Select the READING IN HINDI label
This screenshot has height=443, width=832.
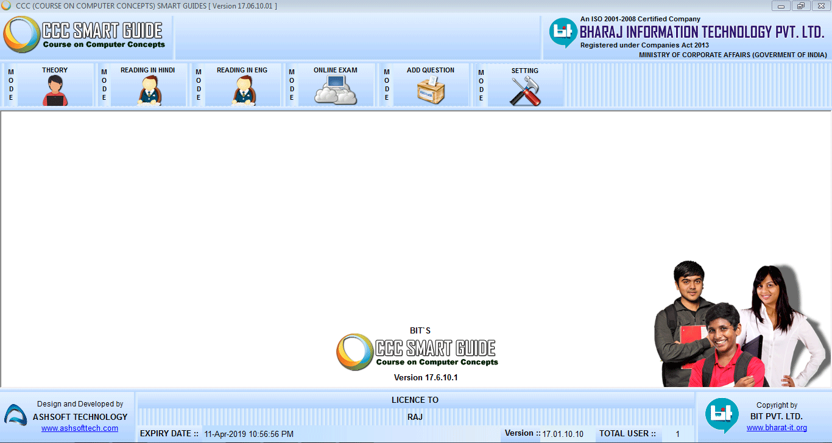(x=147, y=70)
